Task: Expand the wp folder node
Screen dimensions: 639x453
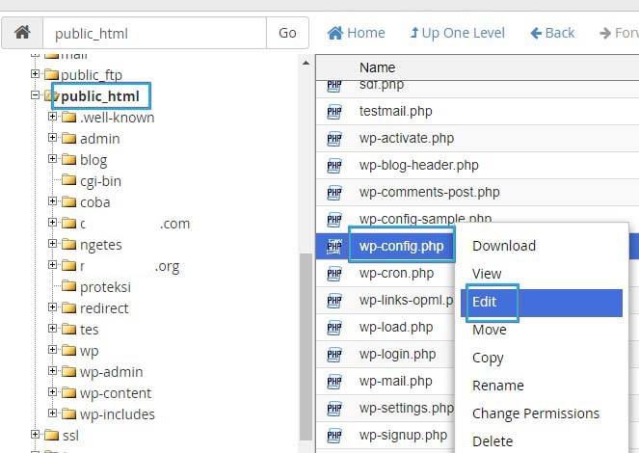Action: click(x=52, y=350)
